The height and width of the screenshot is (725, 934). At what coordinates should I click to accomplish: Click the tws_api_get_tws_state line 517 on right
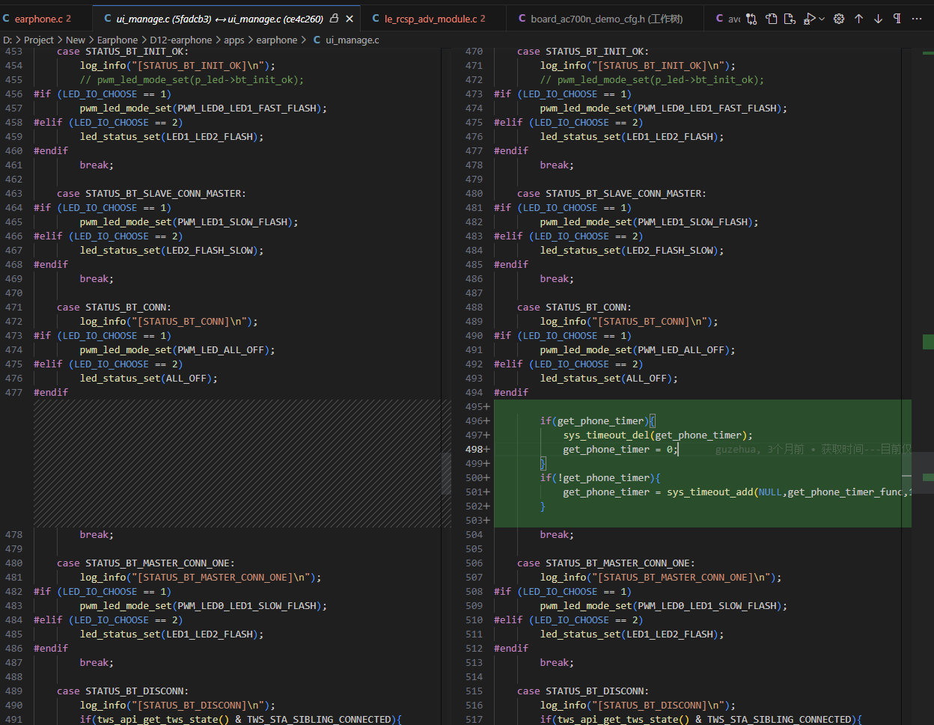tap(701, 720)
